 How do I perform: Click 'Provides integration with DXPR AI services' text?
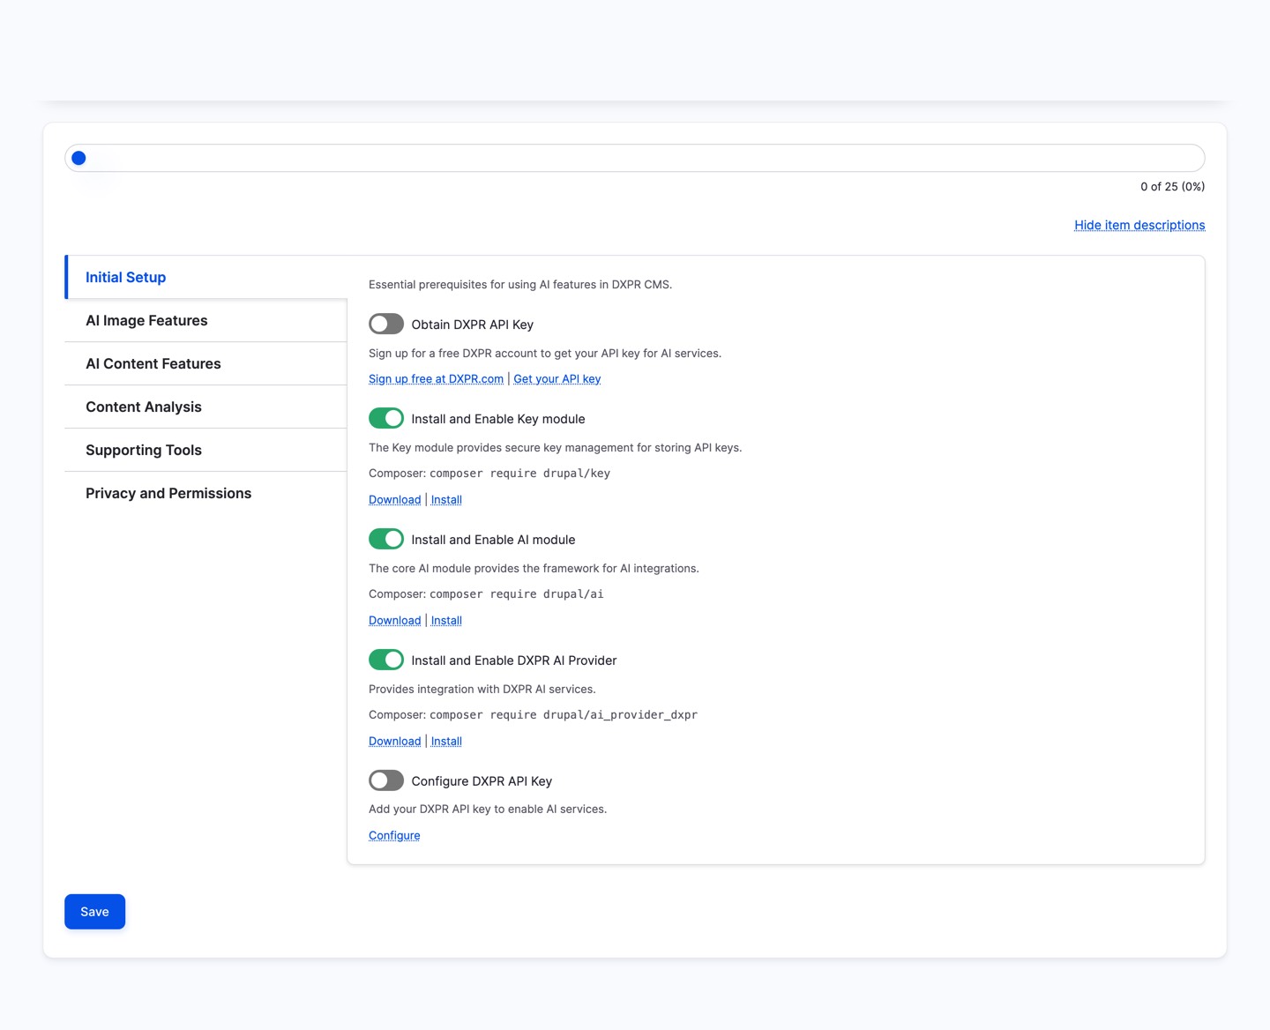click(482, 689)
